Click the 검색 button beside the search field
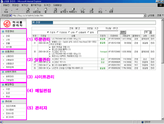The height and width of the screenshot is (124, 164). 123,32
